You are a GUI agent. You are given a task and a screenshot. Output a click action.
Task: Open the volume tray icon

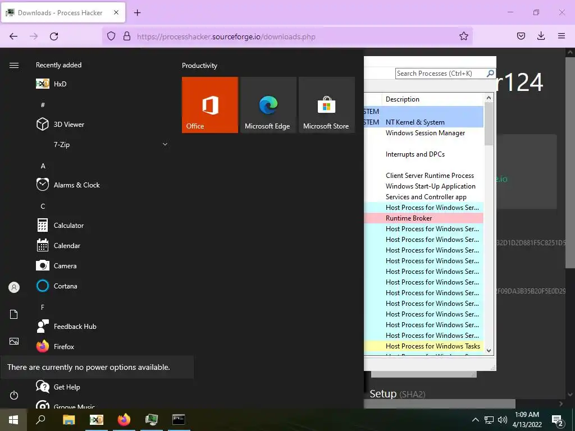503,420
